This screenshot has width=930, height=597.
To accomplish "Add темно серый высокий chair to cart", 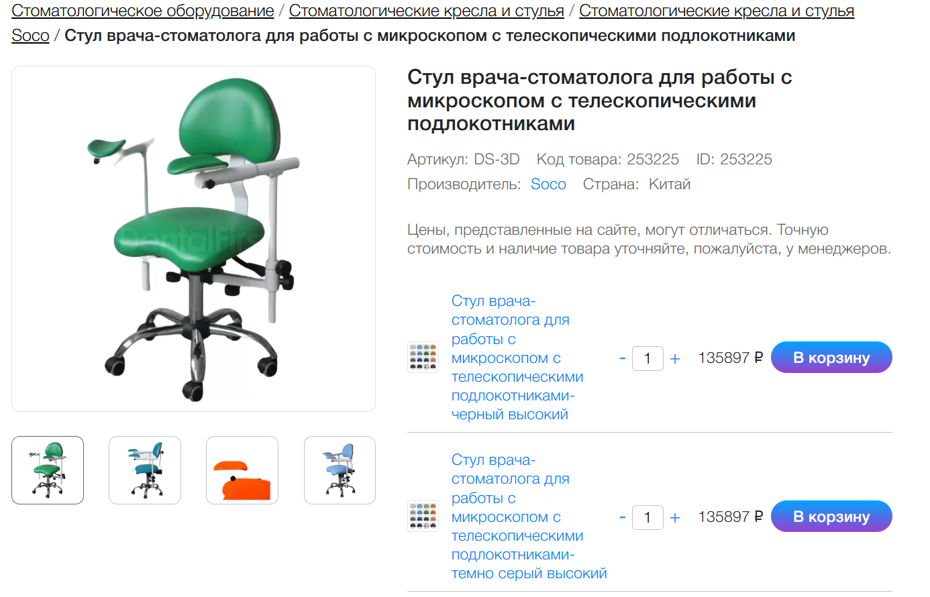I will point(831,517).
